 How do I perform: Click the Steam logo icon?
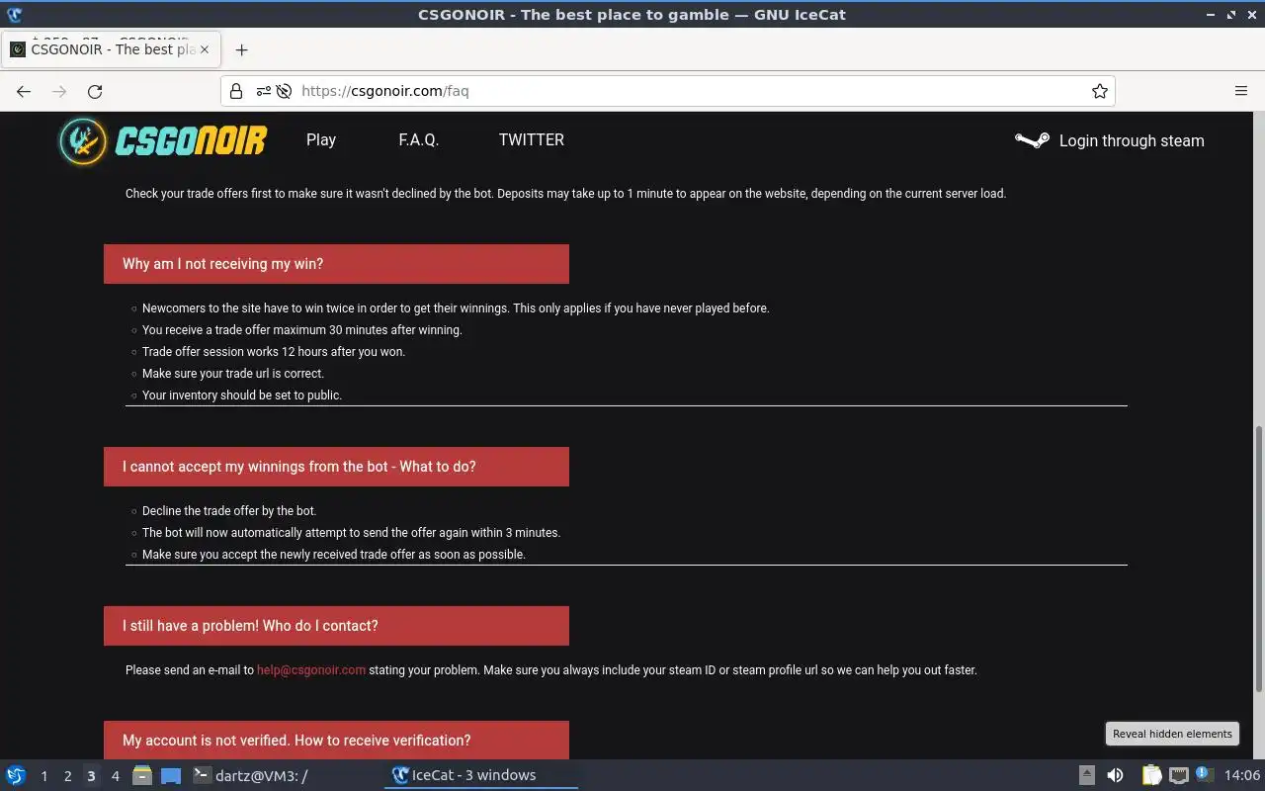[1032, 140]
